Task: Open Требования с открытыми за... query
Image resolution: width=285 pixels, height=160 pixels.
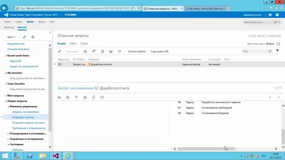Action: click(29, 128)
